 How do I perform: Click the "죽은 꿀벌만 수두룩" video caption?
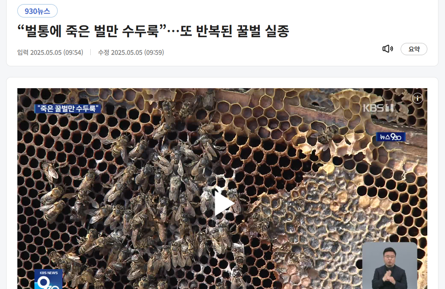68,108
